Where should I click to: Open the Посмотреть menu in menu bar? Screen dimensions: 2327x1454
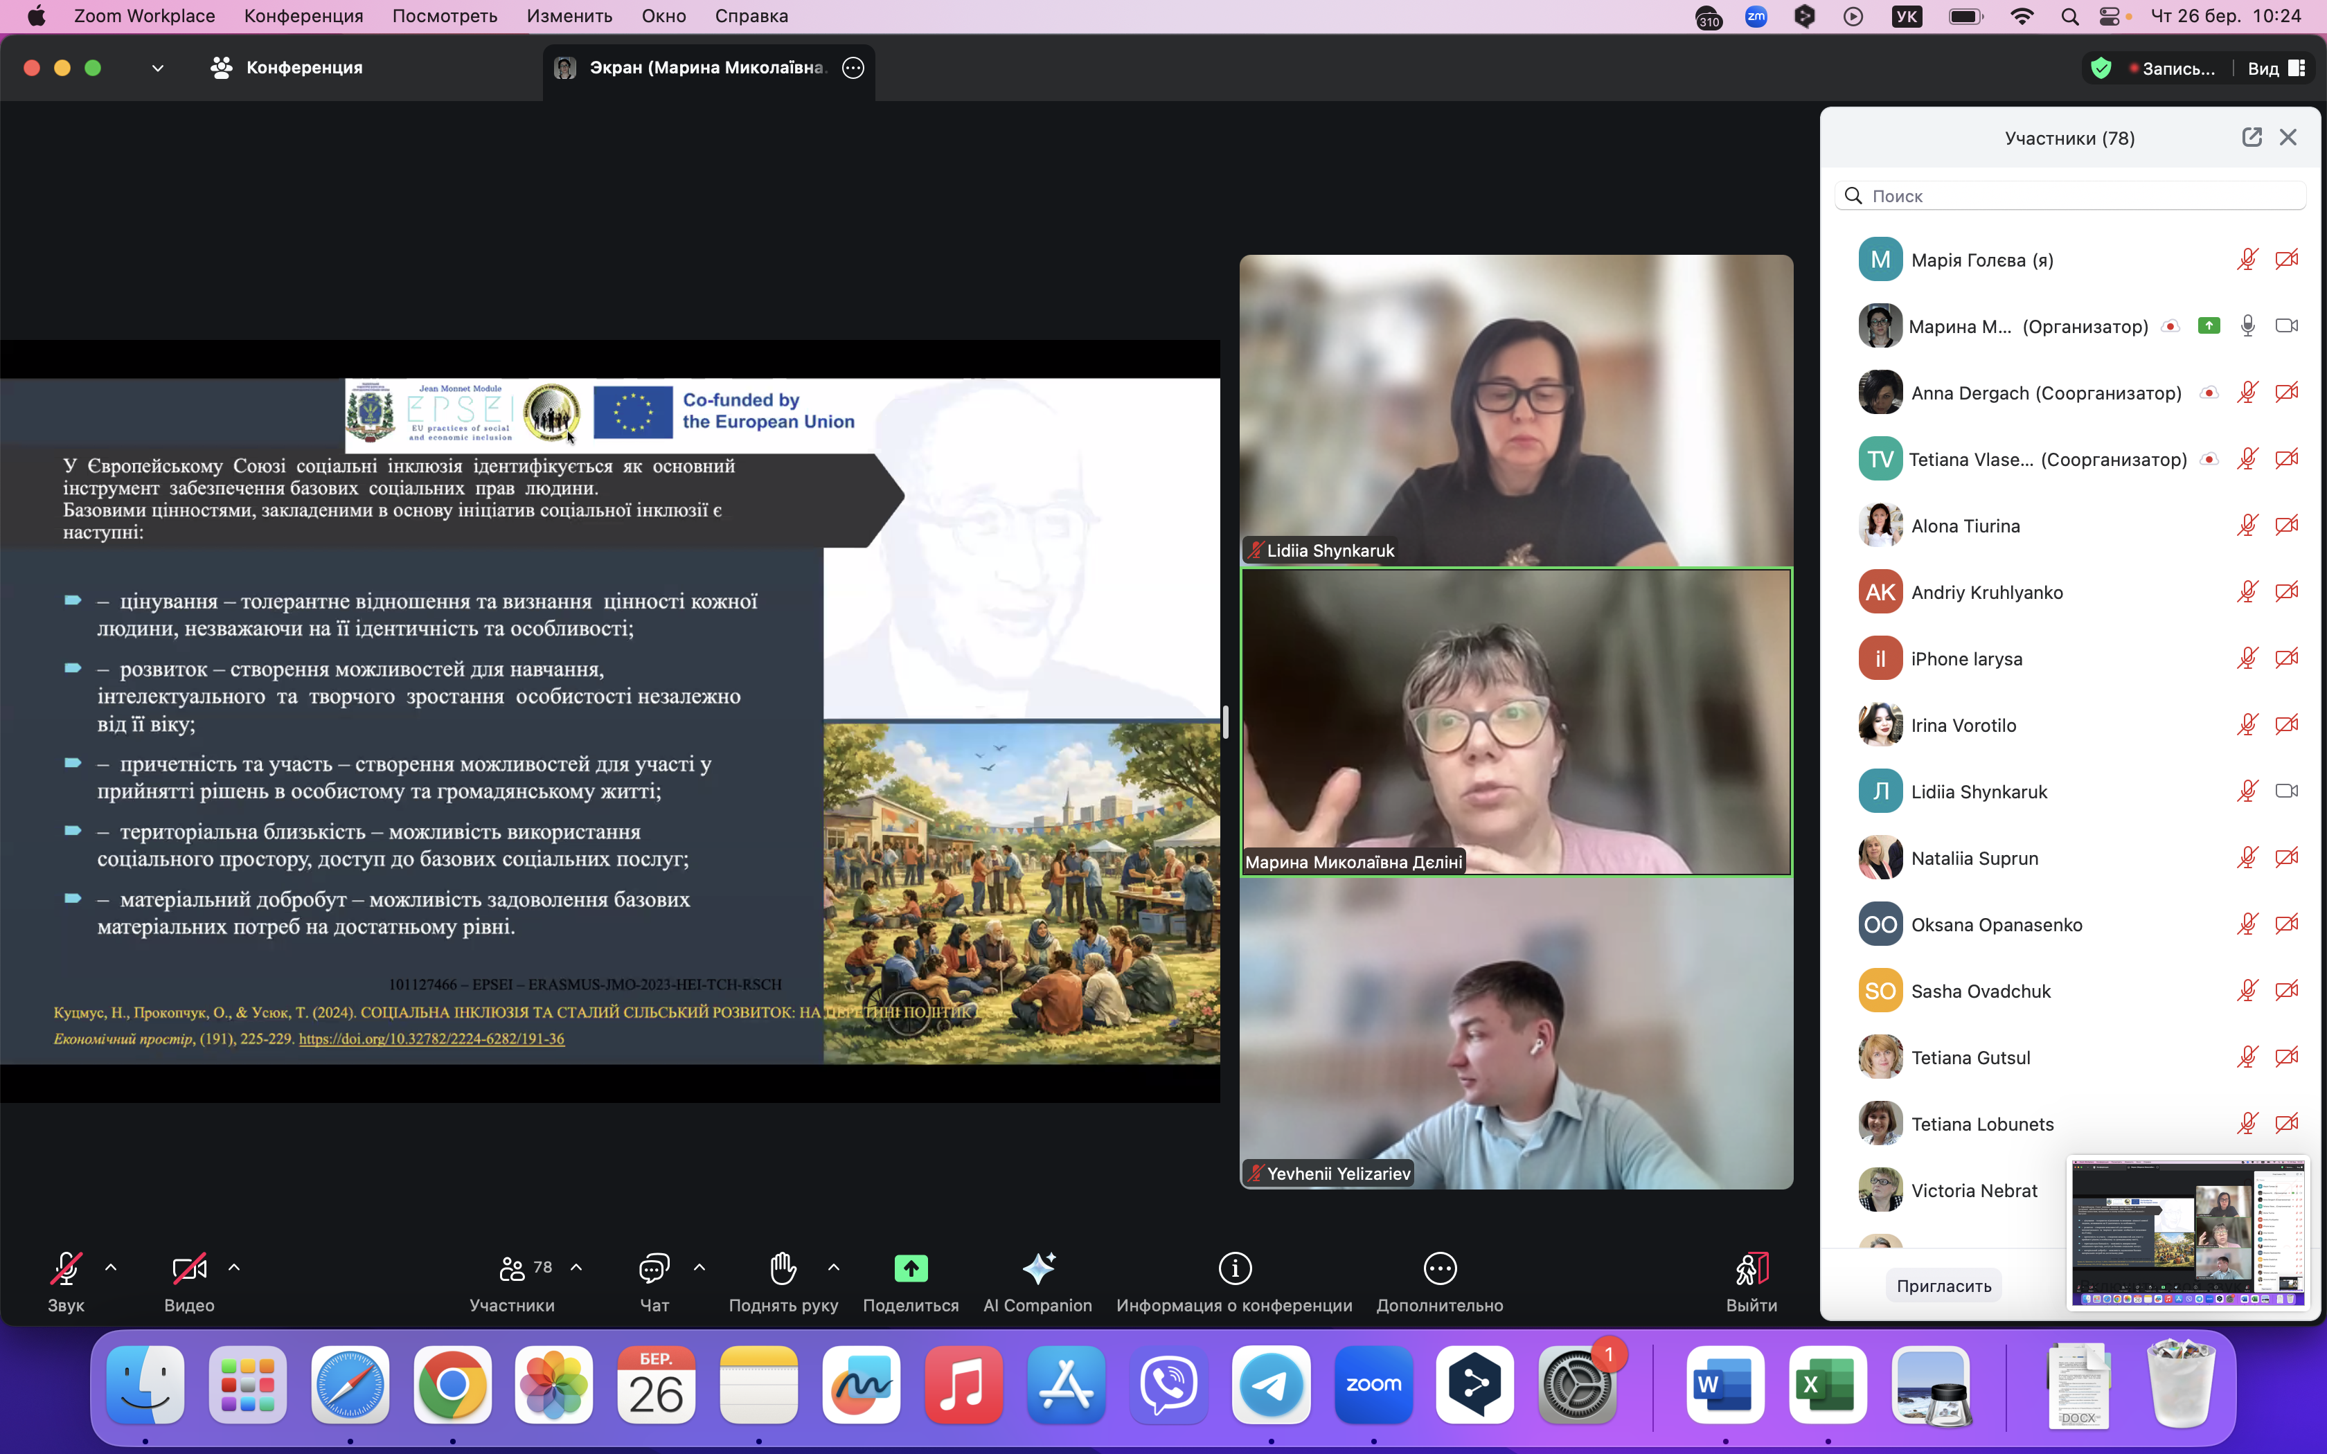[444, 15]
